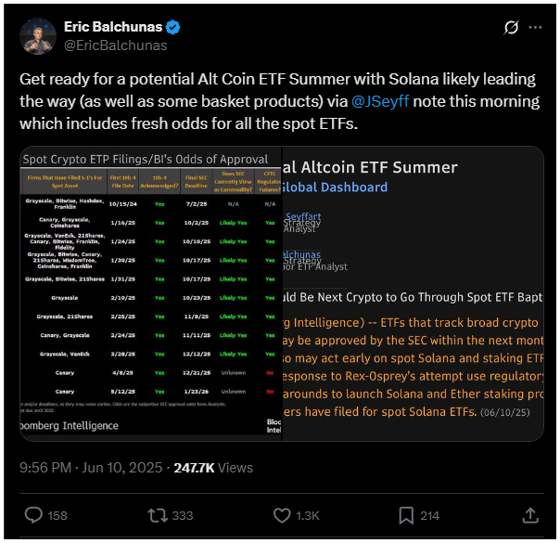The image size is (560, 543).
Task: Open the Spot Crypto ETP table image
Action: (151, 293)
